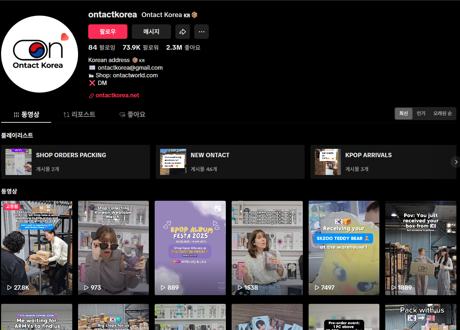The width and height of the screenshot is (460, 330).
Task: Click the pinned badge on the first video
Action: click(12, 207)
